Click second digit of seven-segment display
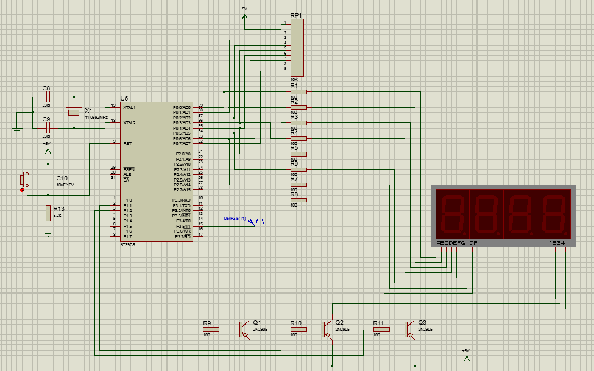This screenshot has width=594, height=371. coord(486,214)
